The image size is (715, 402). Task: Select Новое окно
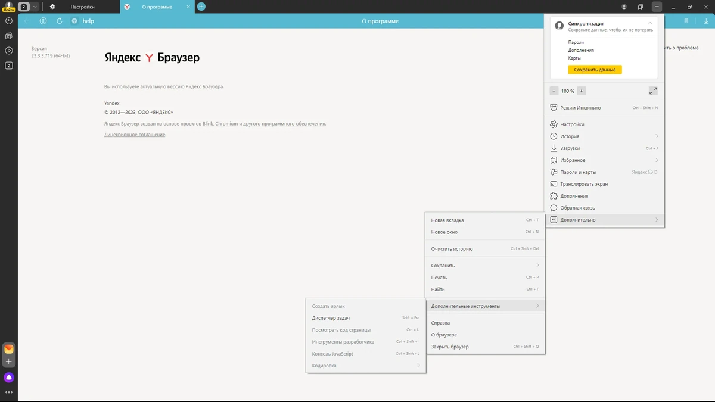[x=485, y=232]
